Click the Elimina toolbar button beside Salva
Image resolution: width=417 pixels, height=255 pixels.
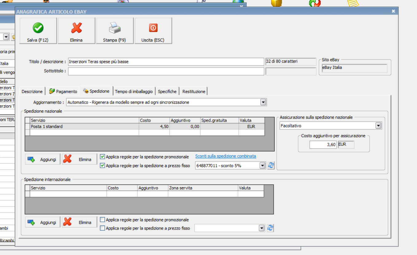(x=76, y=31)
